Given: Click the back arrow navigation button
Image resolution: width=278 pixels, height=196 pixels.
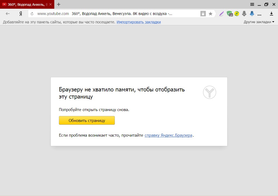Looking at the screenshot, I should [x=8, y=14].
